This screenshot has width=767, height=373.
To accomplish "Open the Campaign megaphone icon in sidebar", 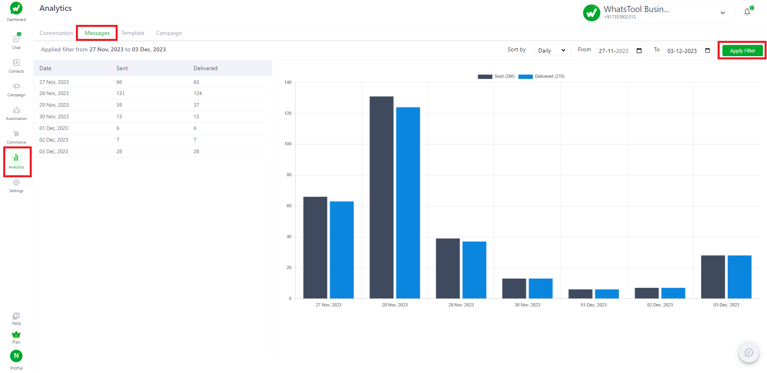I will (16, 86).
